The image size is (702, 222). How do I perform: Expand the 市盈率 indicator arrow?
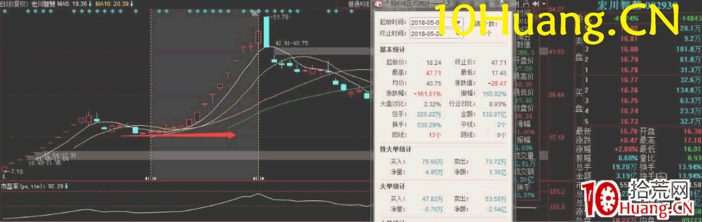tap(66, 186)
